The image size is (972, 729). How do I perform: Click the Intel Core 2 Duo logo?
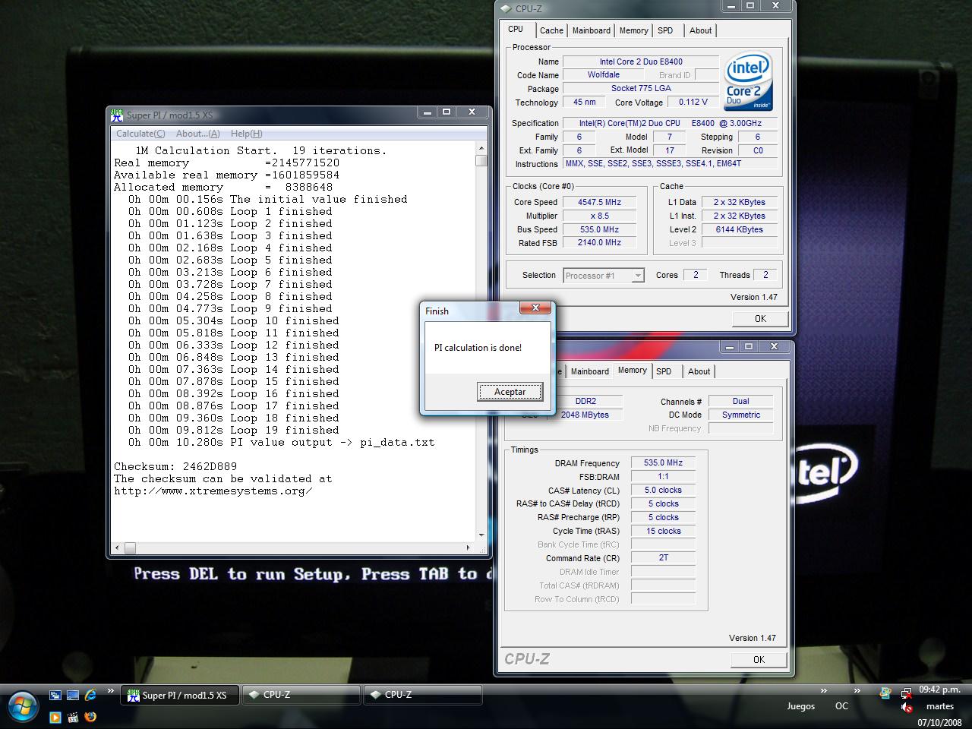(x=748, y=80)
